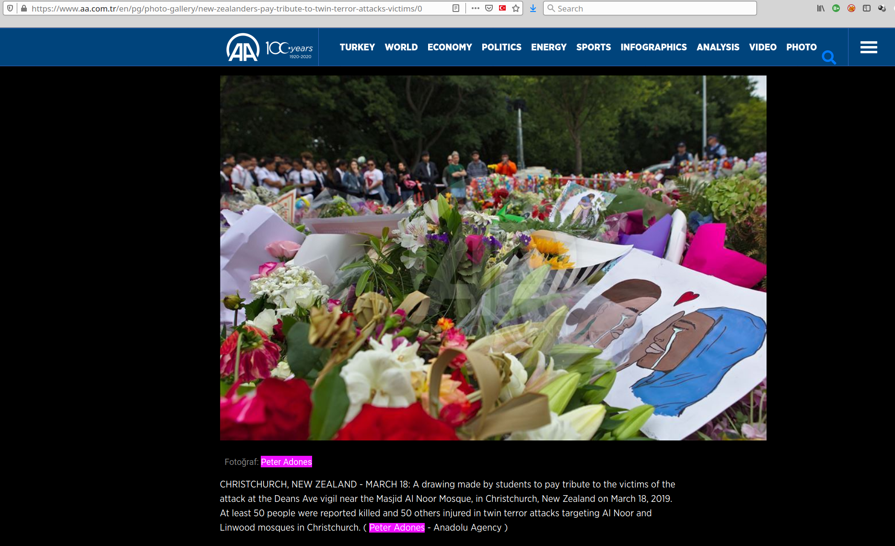Save page to Pocket icon
This screenshot has width=895, height=546.
coord(489,8)
